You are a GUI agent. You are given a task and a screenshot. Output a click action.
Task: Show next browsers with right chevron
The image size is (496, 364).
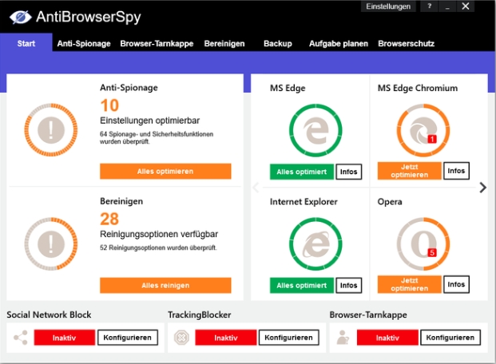(x=482, y=188)
